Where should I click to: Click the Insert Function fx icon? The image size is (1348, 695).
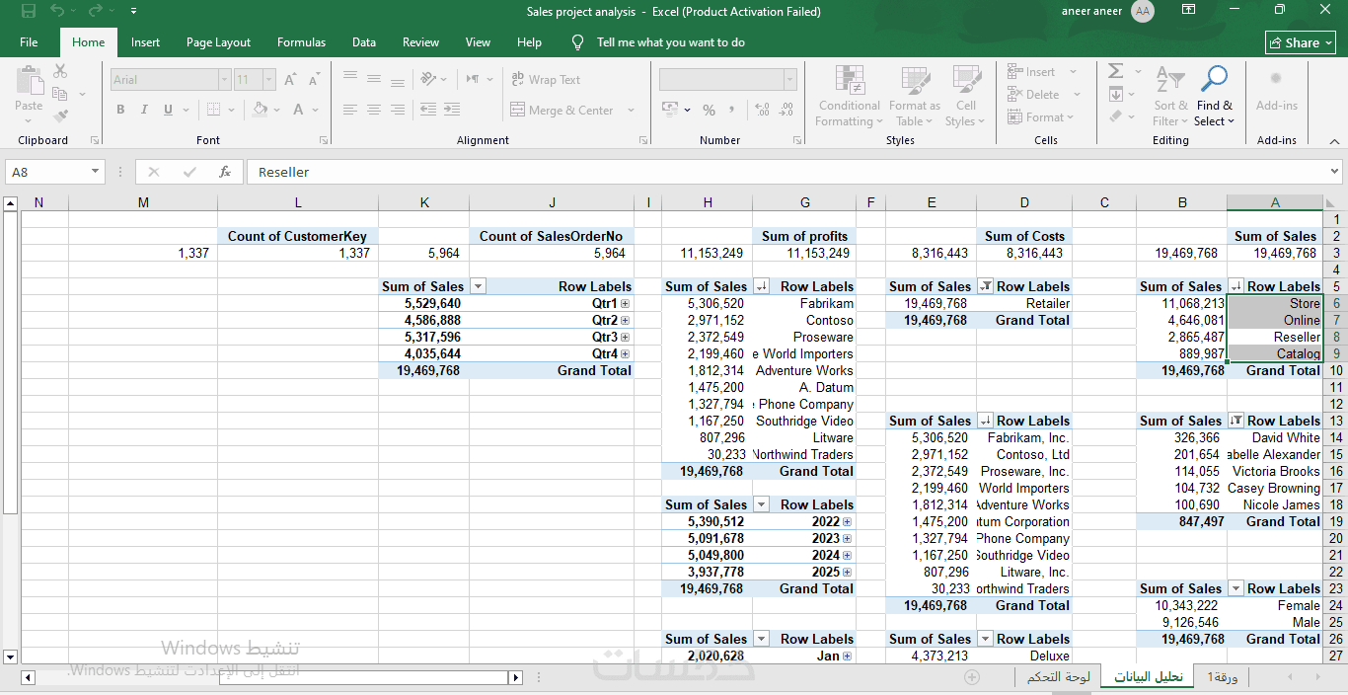[225, 172]
